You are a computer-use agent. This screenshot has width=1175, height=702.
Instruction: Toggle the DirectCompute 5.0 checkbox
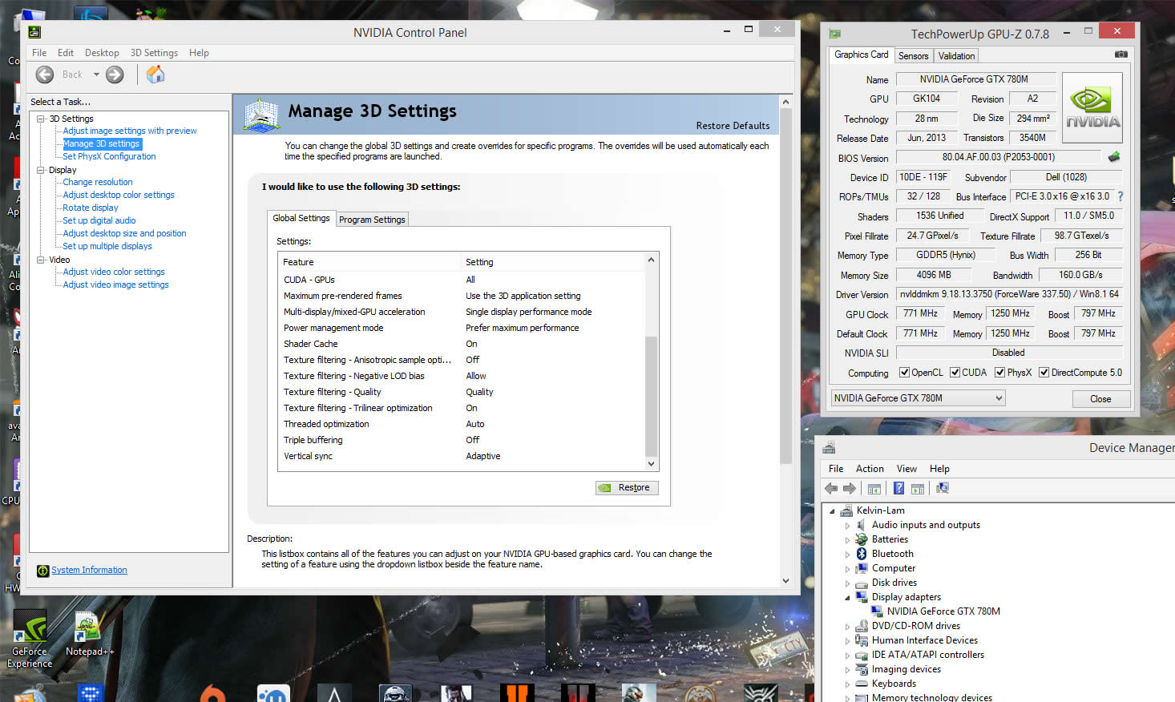tap(1044, 373)
